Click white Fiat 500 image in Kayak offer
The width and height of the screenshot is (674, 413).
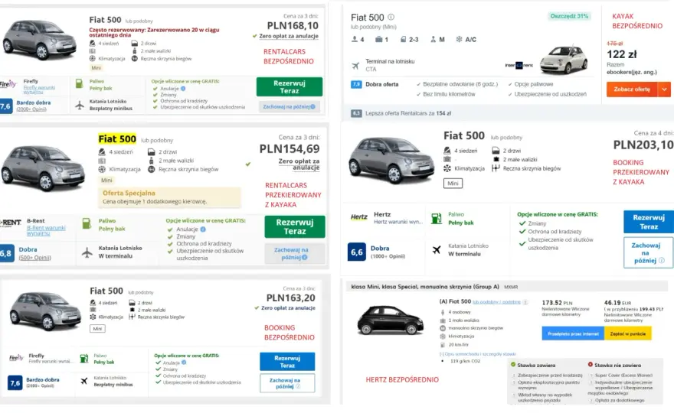pyautogui.click(x=564, y=60)
